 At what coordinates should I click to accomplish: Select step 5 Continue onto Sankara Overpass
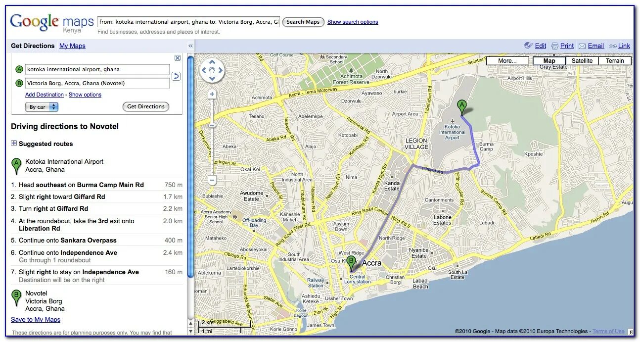[x=97, y=240]
